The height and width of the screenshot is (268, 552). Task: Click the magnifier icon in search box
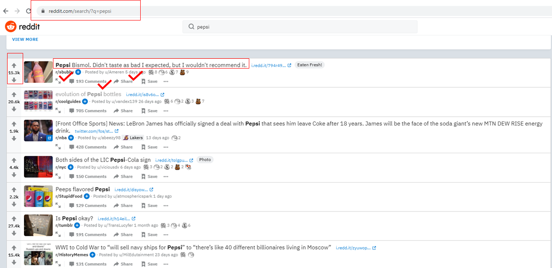(x=192, y=27)
